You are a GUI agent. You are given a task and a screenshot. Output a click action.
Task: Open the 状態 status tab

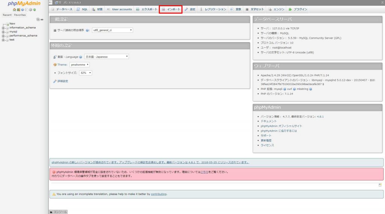pyautogui.click(x=97, y=9)
